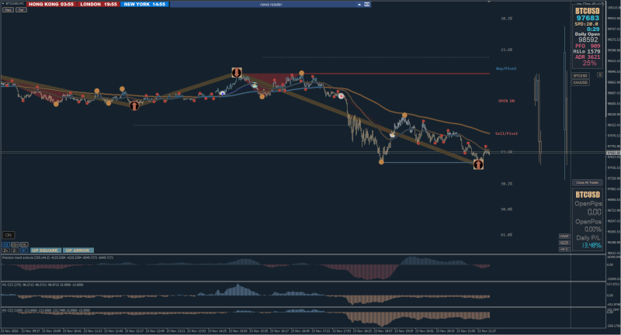The image size is (621, 335).
Task: Toggle the VWAP indicator button
Action: pos(564,236)
